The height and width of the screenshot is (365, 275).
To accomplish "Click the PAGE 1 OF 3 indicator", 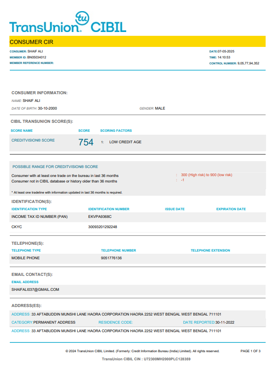I will [x=250, y=351].
